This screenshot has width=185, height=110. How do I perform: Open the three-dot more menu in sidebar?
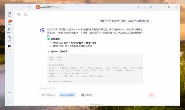(x=9, y=92)
